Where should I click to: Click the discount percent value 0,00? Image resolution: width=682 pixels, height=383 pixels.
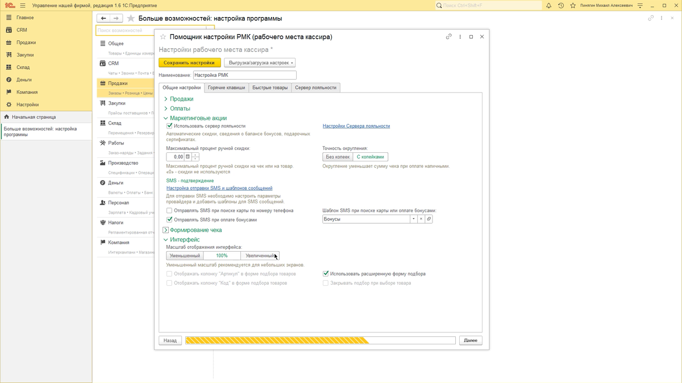pos(175,157)
